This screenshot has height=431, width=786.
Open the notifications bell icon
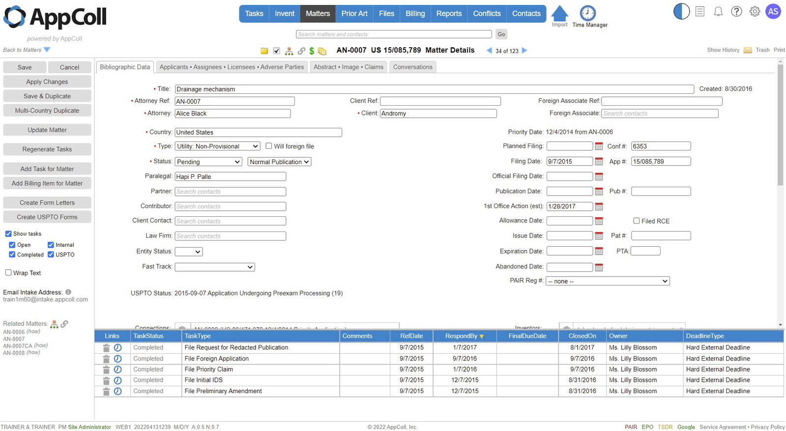coord(718,11)
